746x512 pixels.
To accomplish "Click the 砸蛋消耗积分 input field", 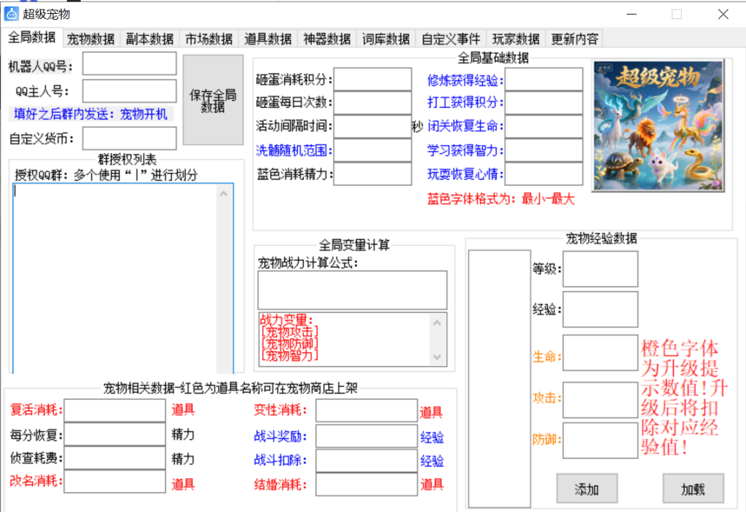I will pos(372,80).
